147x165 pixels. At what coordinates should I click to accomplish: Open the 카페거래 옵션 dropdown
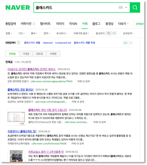(81, 33)
